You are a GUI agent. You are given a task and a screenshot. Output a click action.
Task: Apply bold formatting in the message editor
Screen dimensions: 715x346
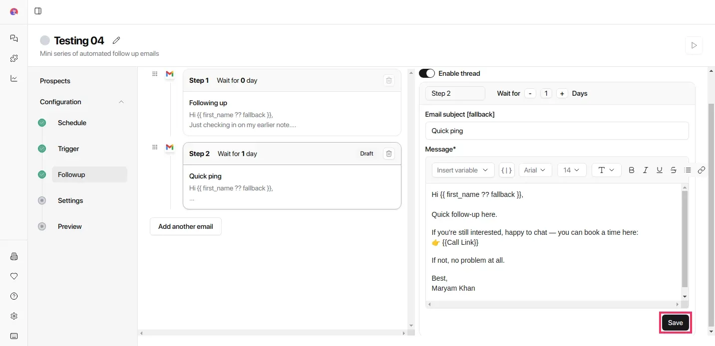pos(631,170)
